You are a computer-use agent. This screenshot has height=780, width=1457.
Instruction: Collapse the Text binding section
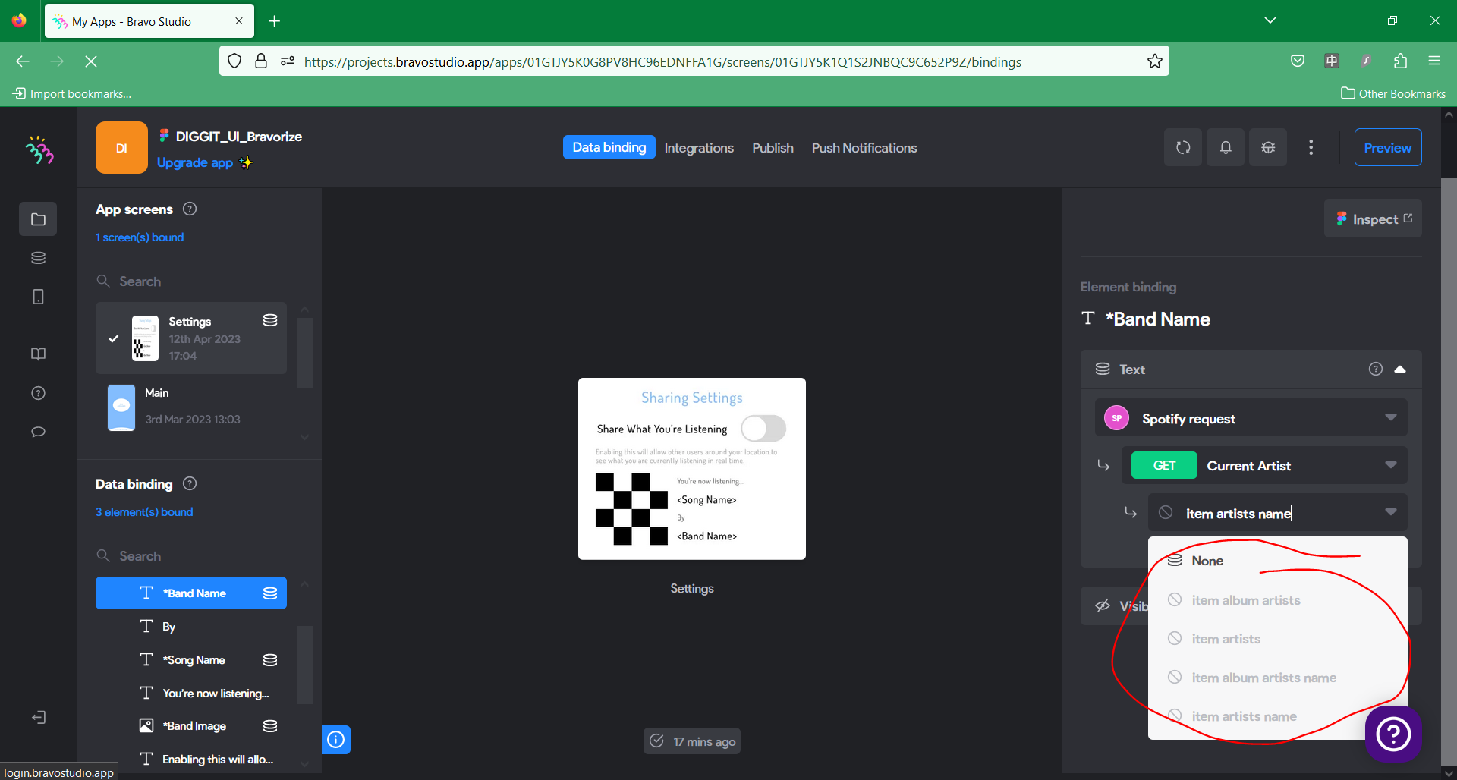(x=1400, y=369)
